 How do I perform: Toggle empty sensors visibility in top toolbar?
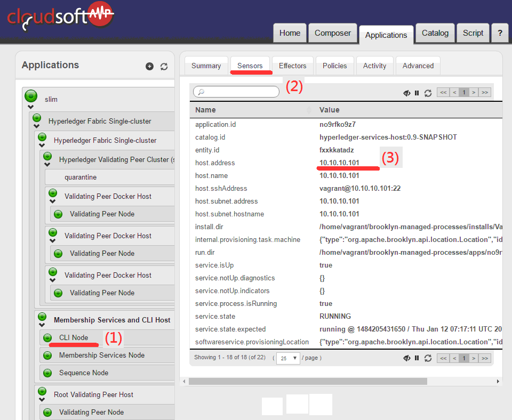pos(406,93)
